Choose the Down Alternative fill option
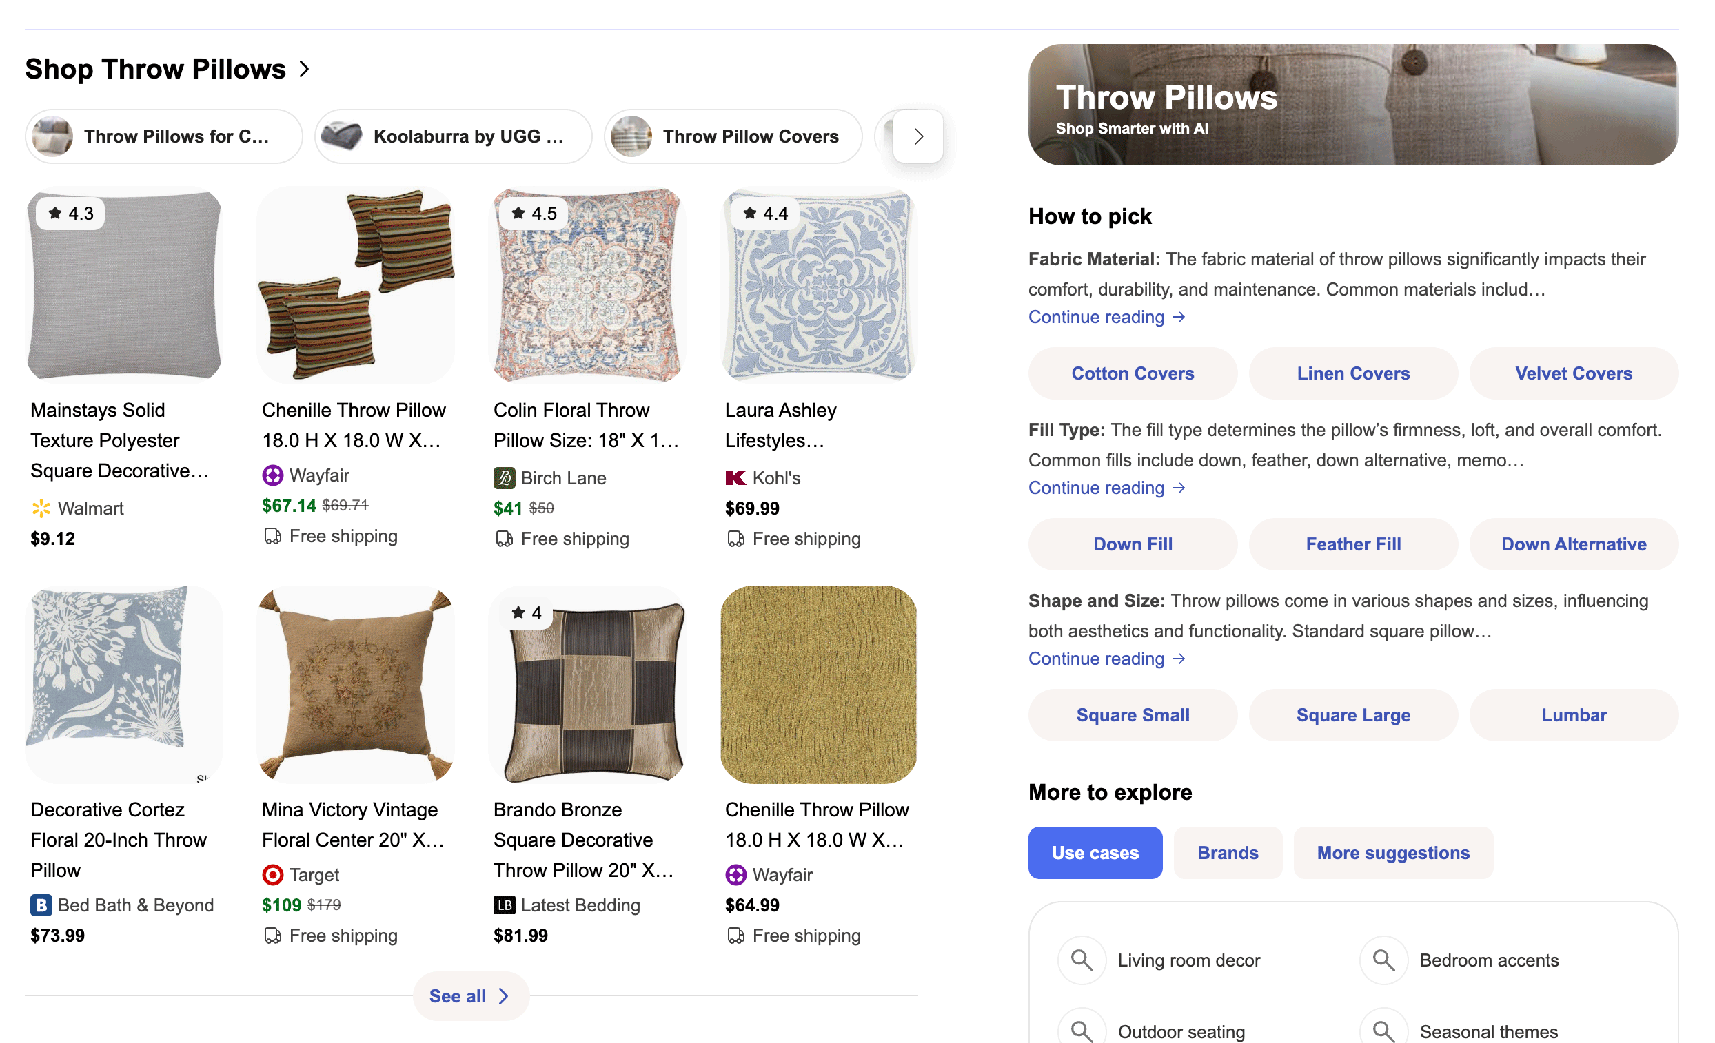Screen dimensions: 1715x1043 coord(1574,545)
